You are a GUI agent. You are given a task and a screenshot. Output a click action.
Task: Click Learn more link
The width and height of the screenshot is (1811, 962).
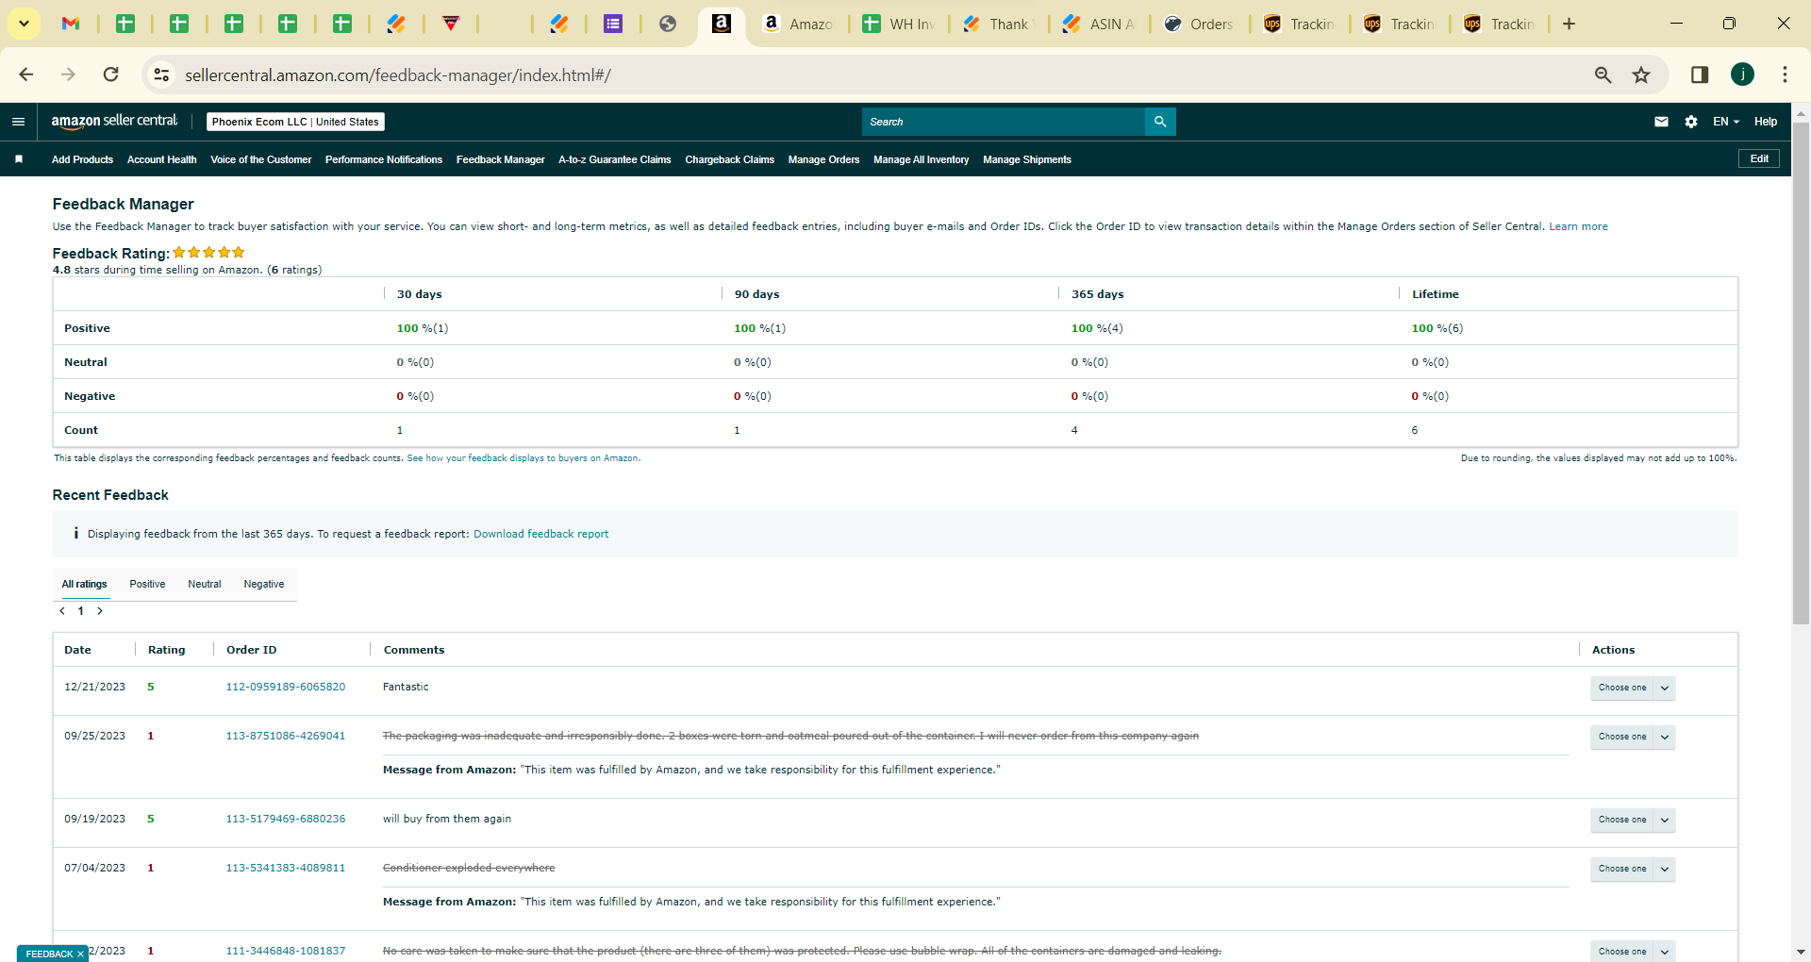[1578, 226]
